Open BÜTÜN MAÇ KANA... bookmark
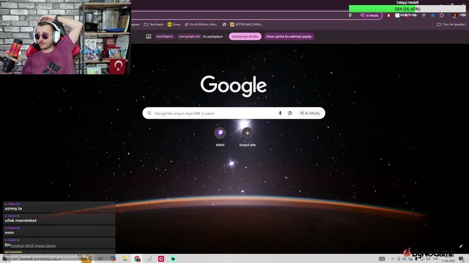This screenshot has height=263, width=469. (246, 24)
